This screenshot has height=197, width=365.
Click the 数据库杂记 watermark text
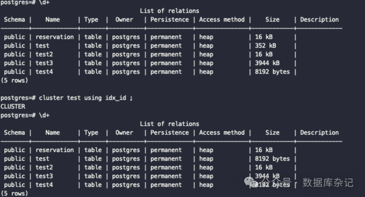(327, 182)
